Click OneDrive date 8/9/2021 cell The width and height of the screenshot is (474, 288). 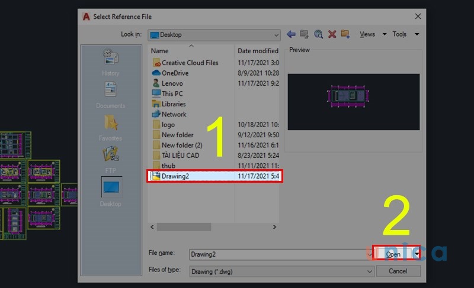tap(258, 73)
